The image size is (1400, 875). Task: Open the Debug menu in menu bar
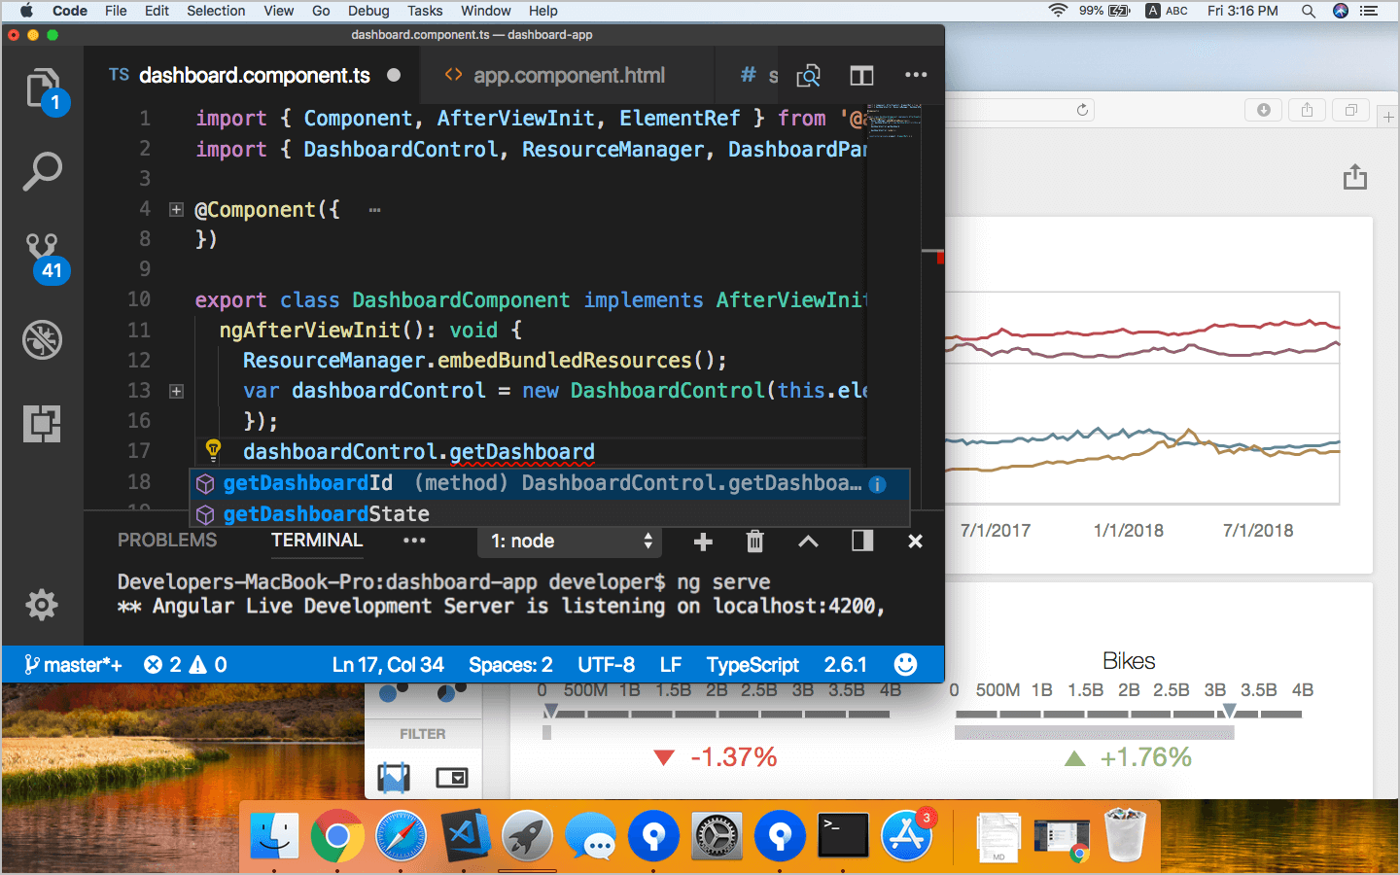tap(368, 11)
